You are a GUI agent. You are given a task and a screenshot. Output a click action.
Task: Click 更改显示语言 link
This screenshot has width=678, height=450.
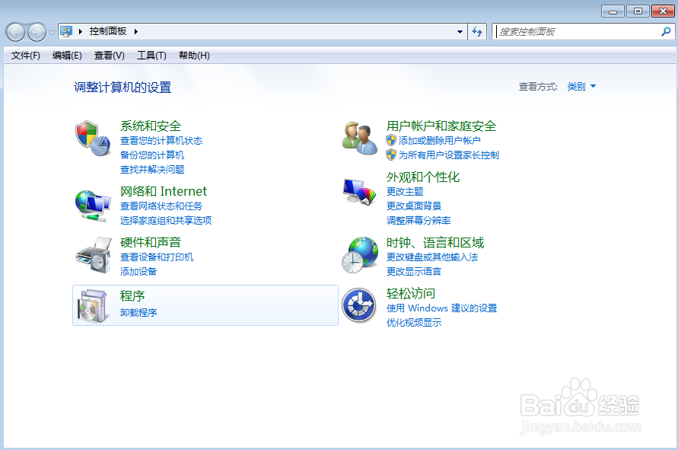click(x=414, y=271)
